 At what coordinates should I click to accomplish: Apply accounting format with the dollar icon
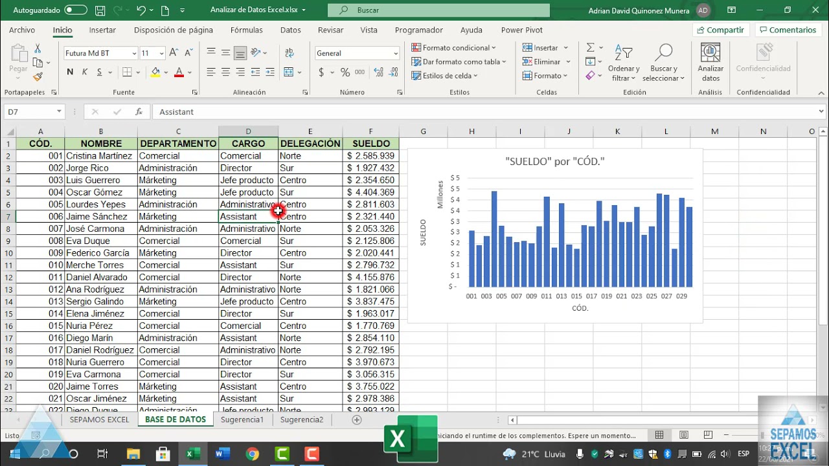(x=321, y=72)
